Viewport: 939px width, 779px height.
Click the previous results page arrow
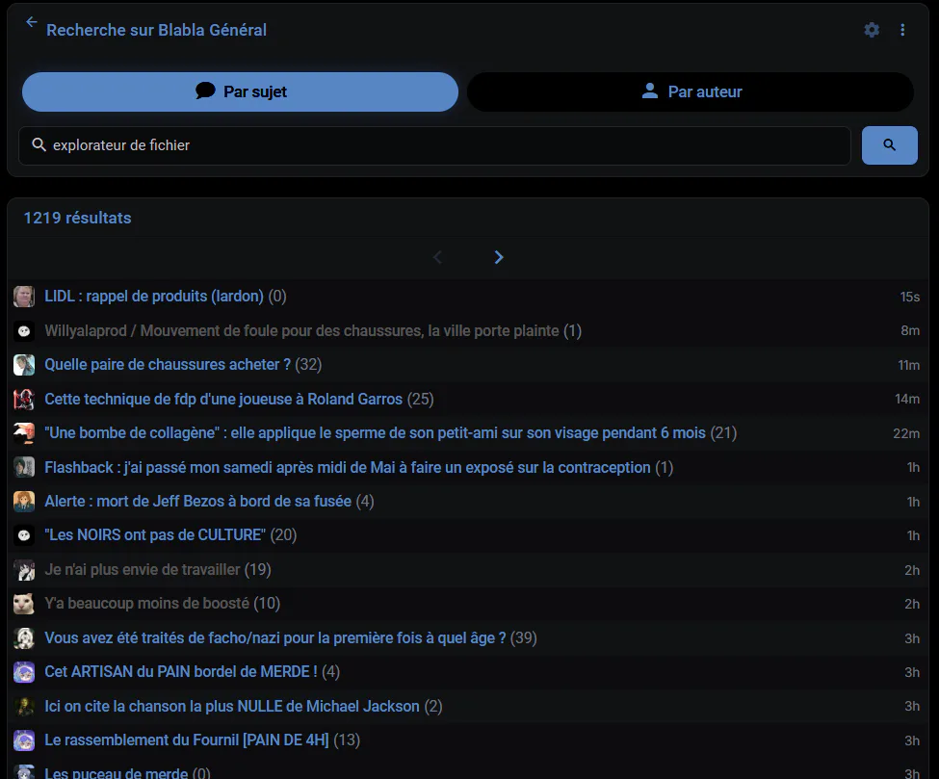[x=438, y=257]
